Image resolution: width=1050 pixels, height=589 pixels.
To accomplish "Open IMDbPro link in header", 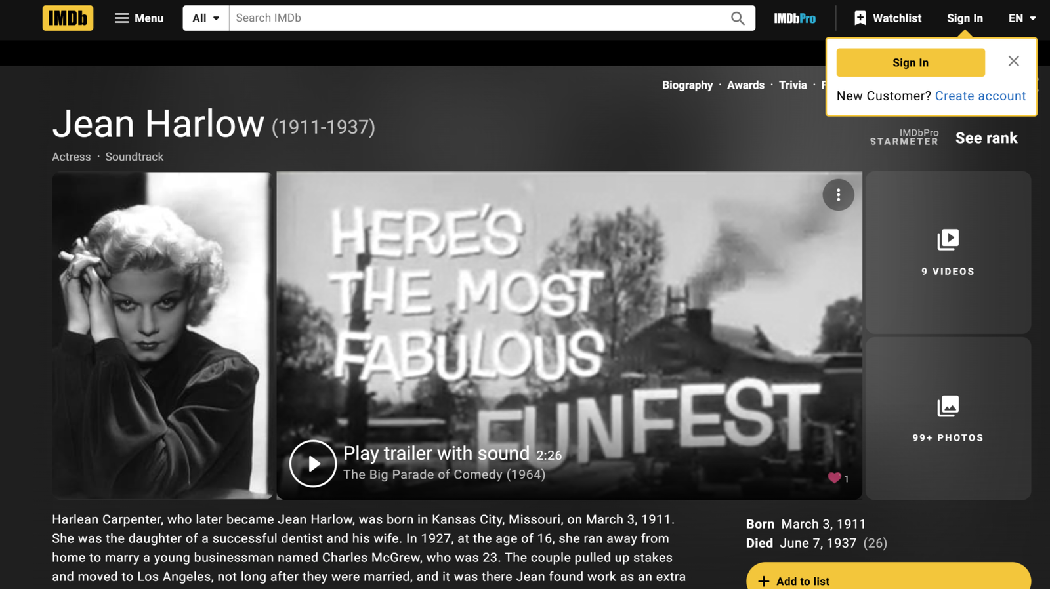I will (794, 18).
